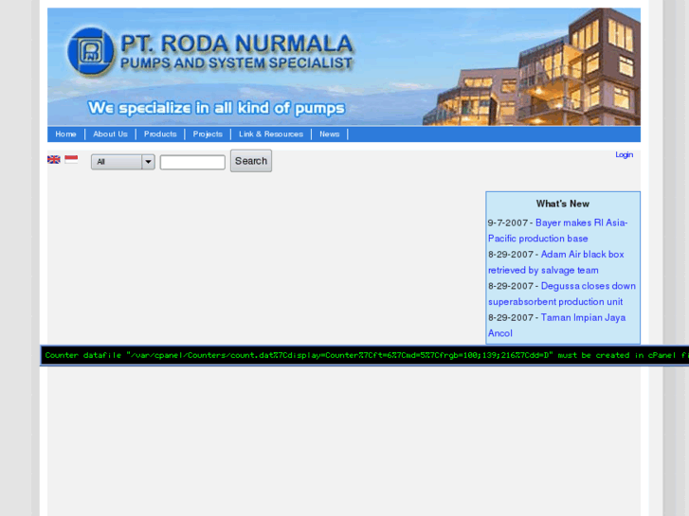The image size is (689, 516).
Task: Expand the 'All' search category dropdown
Action: coord(123,162)
